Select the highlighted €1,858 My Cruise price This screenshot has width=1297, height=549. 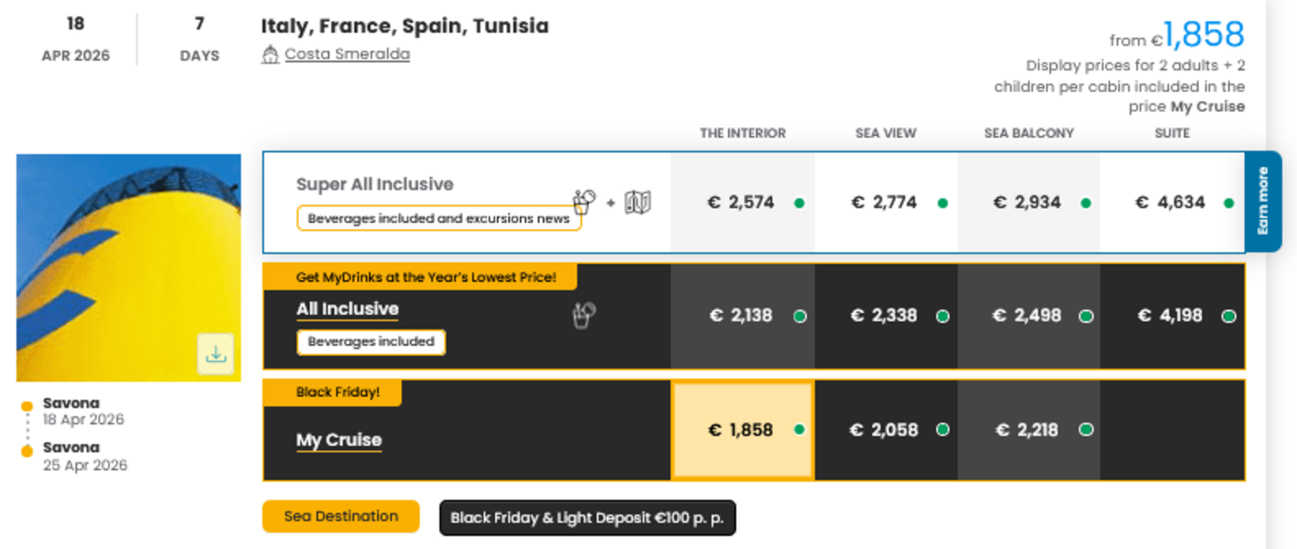click(742, 430)
